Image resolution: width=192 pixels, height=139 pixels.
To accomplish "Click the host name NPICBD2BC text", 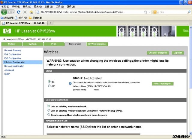I will point(31,39).
